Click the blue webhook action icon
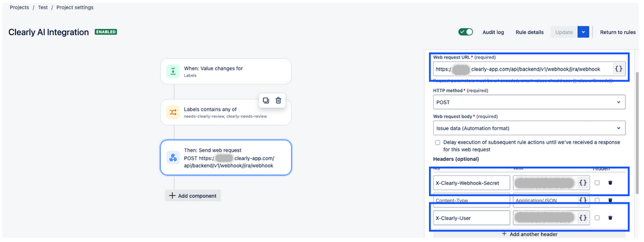 (x=173, y=158)
